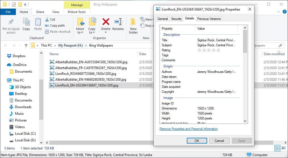
Task: Open the recent locations dropdown arrow
Action: 20,45
